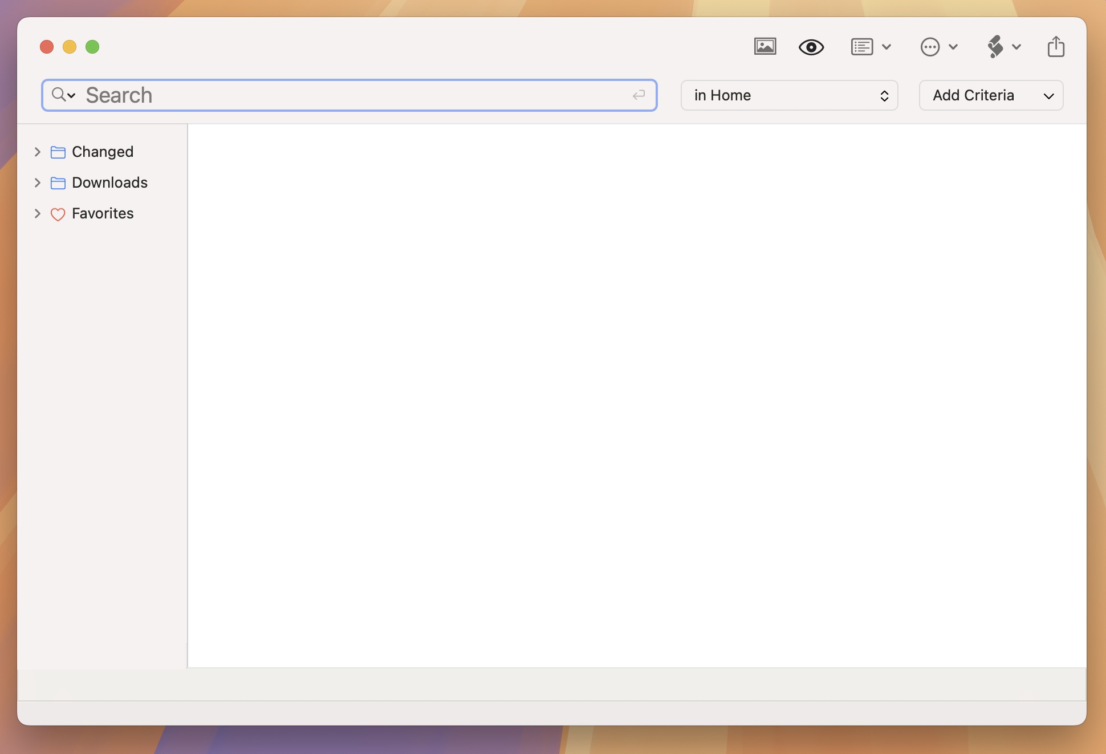Click chevron next to list view icon

click(x=887, y=47)
